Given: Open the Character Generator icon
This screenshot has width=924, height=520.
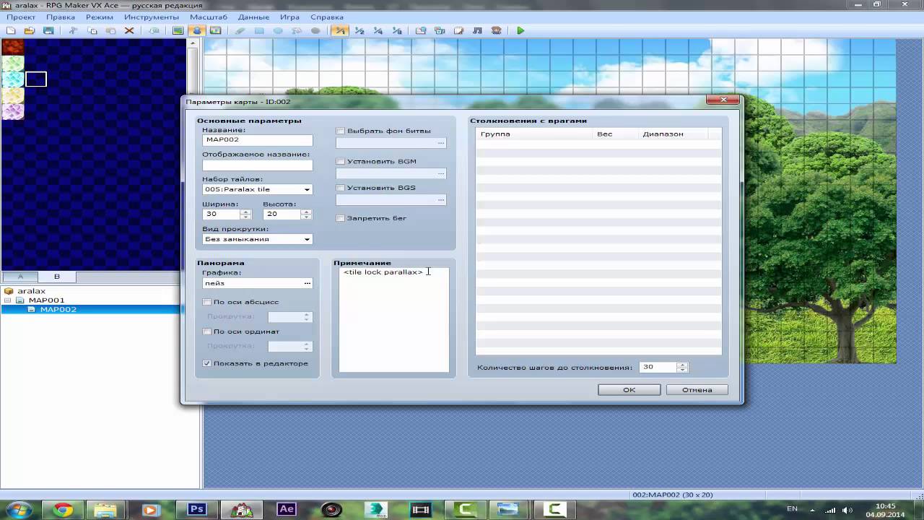Looking at the screenshot, I should click(x=496, y=30).
